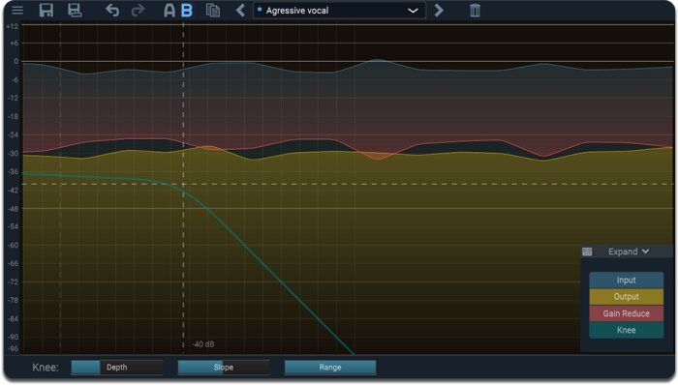Click the Knee Depth slider
The width and height of the screenshot is (678, 385).
click(x=117, y=368)
